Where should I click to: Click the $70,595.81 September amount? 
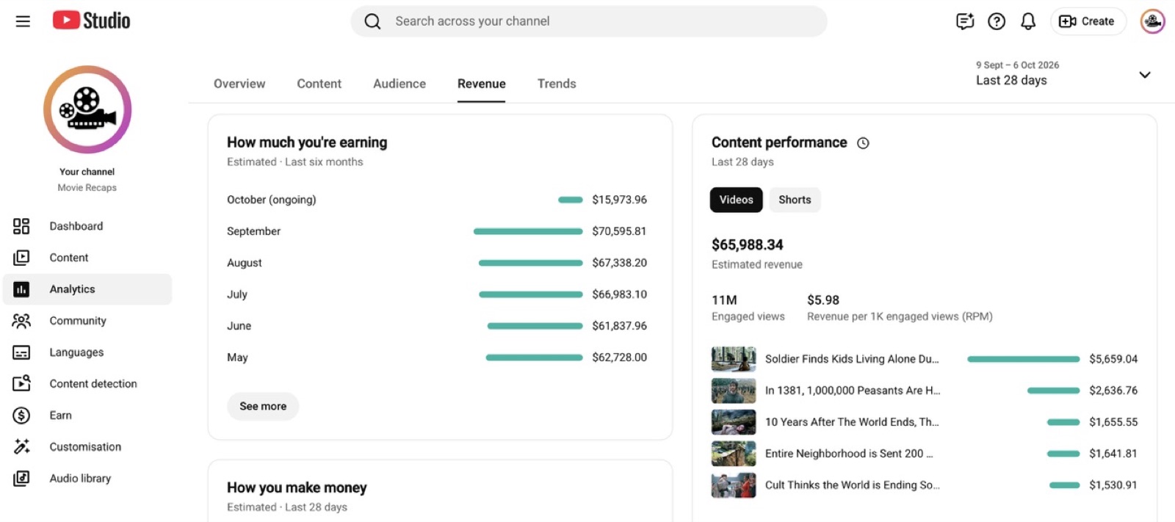coord(619,231)
